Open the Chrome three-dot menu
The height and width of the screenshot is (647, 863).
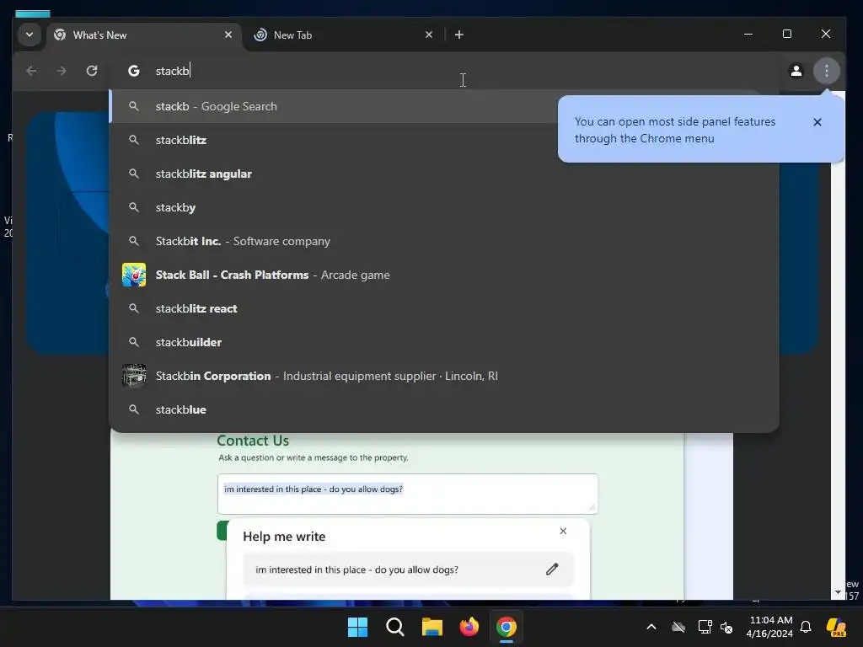pos(826,71)
